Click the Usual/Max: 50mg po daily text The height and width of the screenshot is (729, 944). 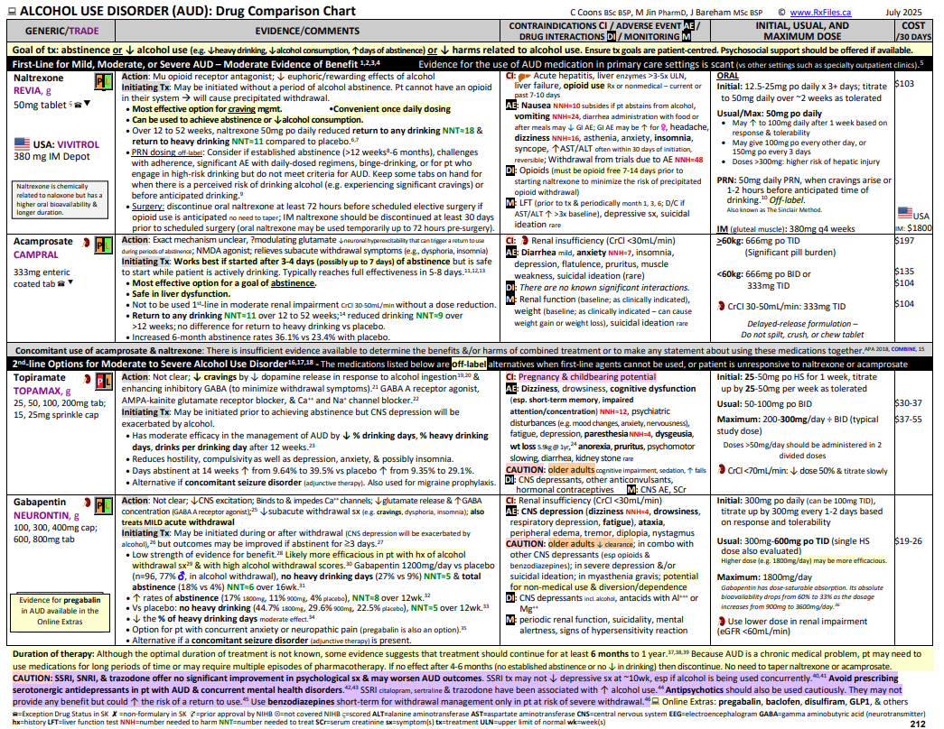pyautogui.click(x=769, y=113)
